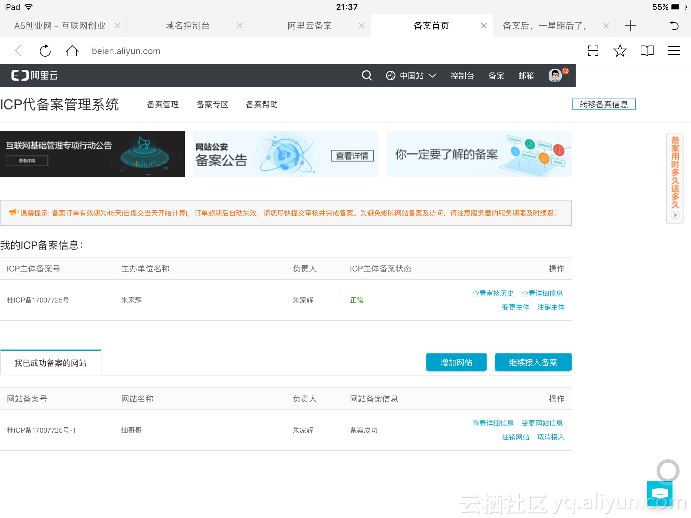This screenshot has width=691, height=518.
Task: Open the browser hamburger menu
Action: pos(674,51)
